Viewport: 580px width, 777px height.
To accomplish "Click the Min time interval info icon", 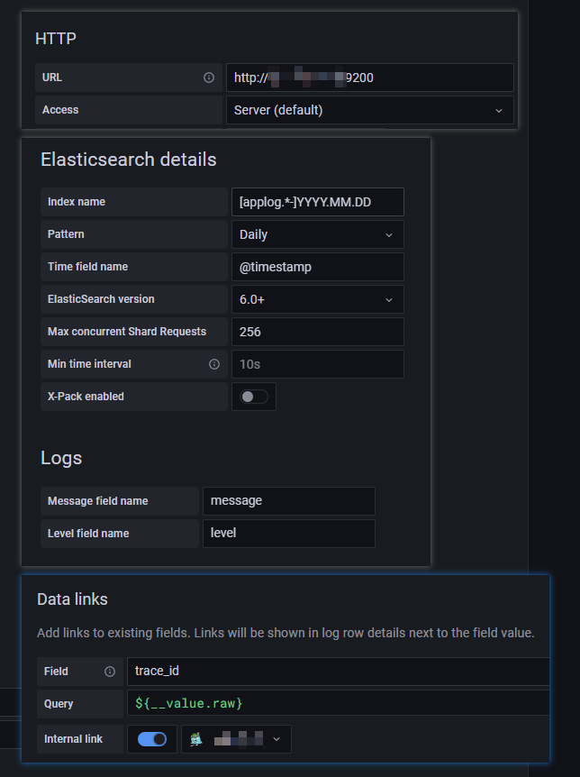I will (213, 364).
